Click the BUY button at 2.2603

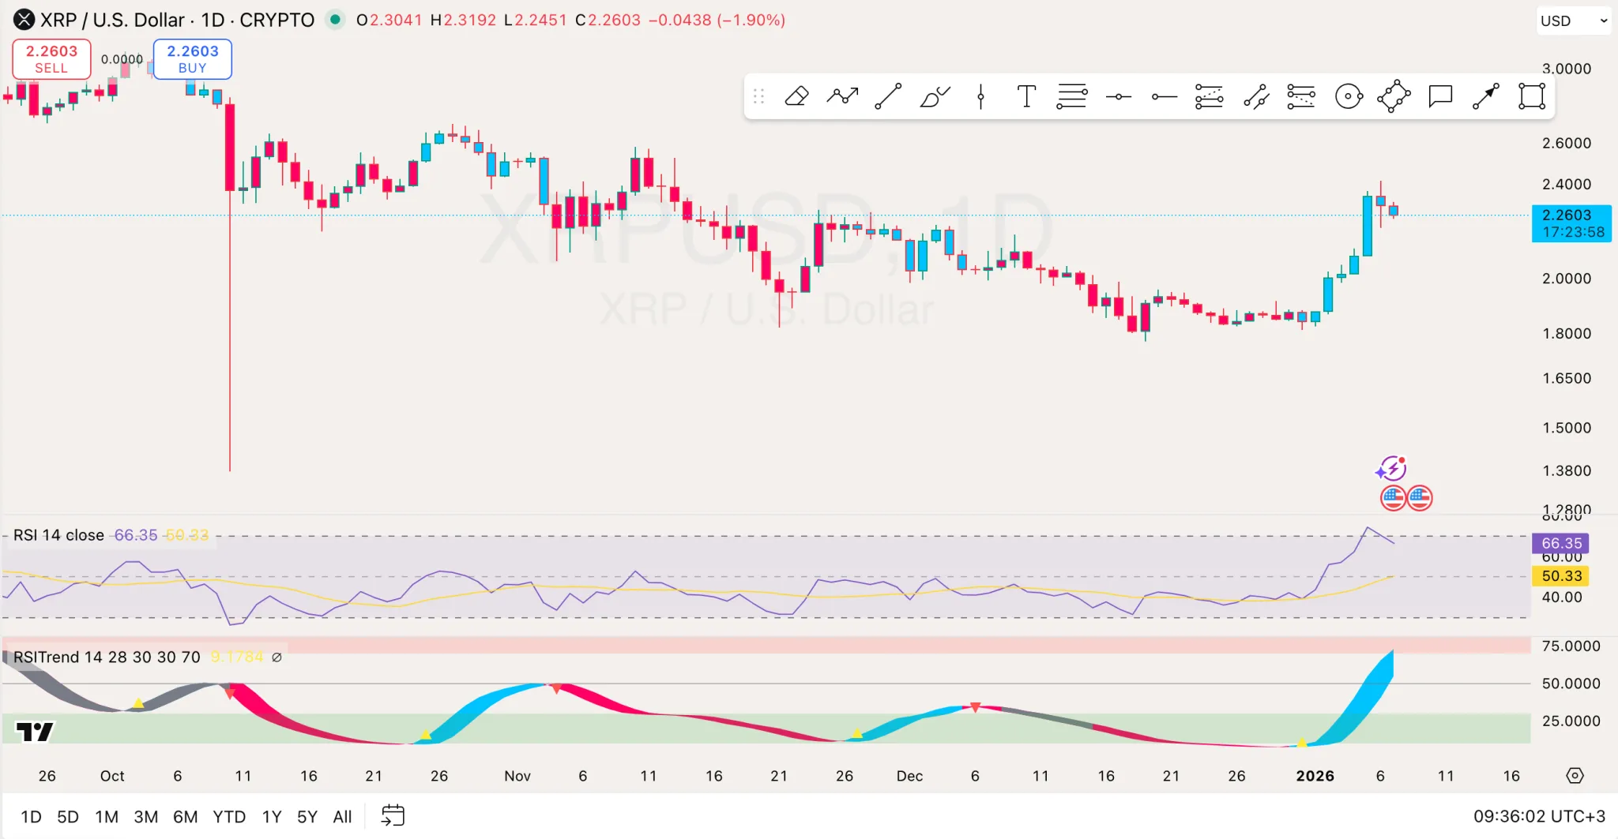pyautogui.click(x=191, y=59)
